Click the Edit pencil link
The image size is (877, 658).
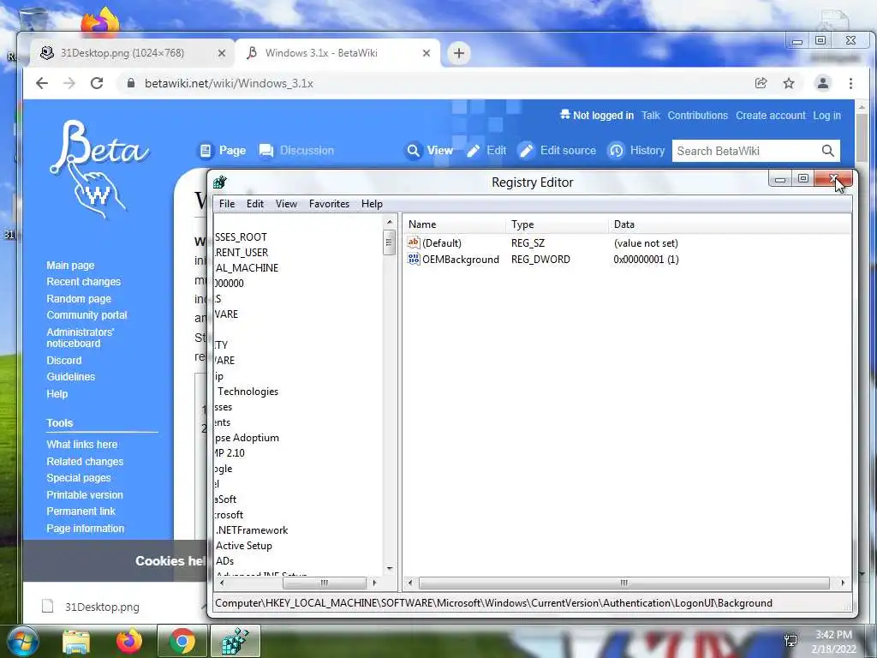click(486, 151)
